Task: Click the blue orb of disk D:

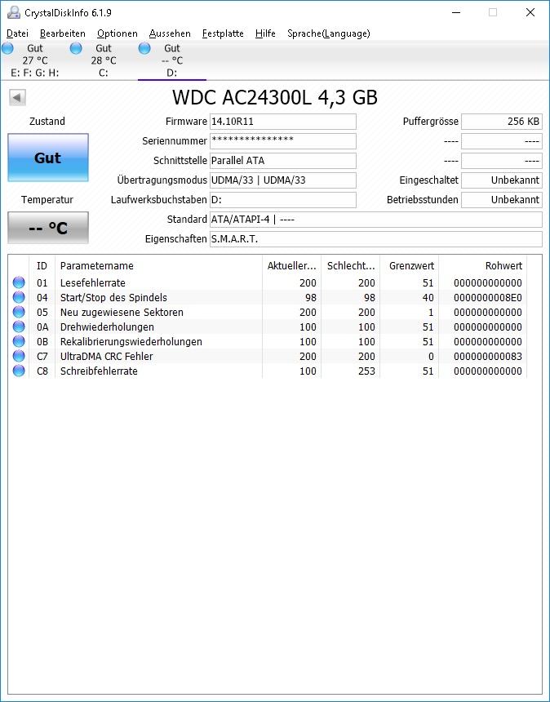Action: tap(144, 48)
